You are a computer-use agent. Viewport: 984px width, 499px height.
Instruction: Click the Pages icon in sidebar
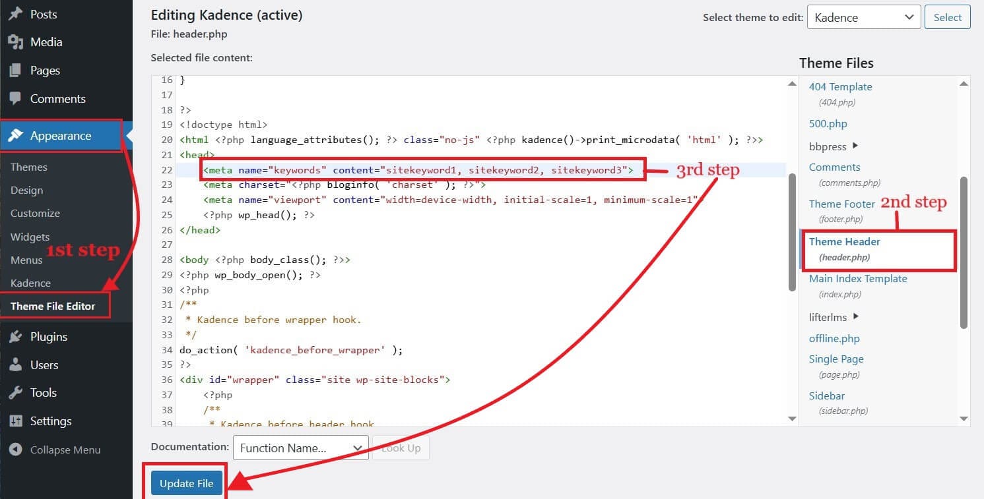coord(15,71)
